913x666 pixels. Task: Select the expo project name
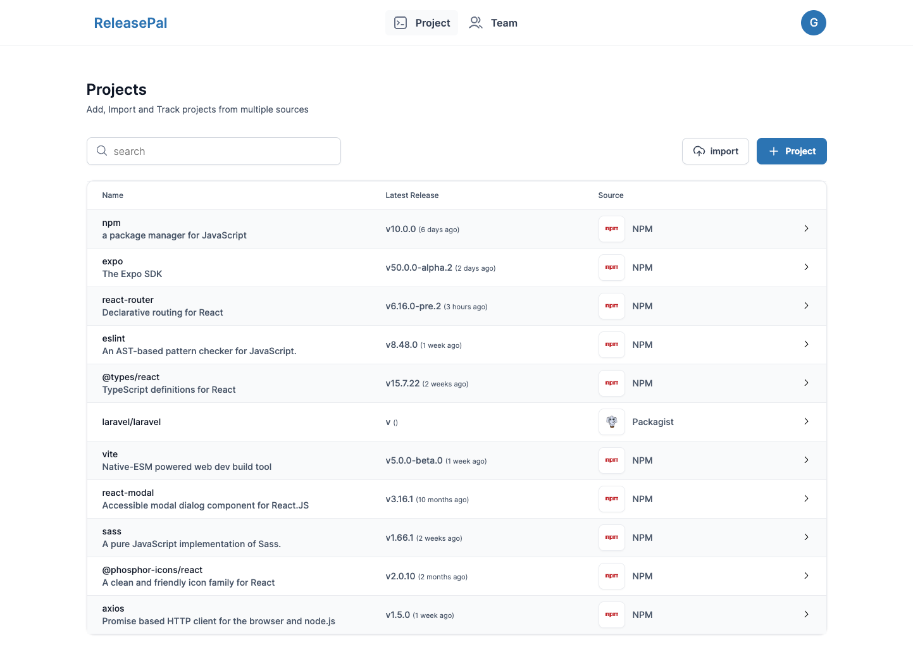coord(113,261)
